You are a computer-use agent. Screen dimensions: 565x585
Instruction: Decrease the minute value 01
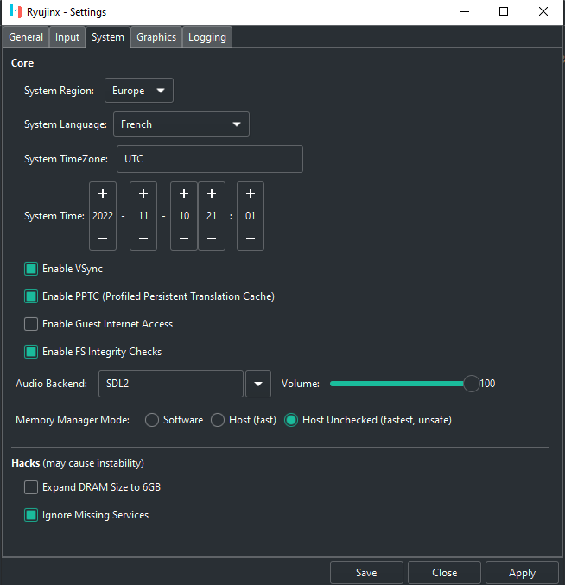pos(251,238)
